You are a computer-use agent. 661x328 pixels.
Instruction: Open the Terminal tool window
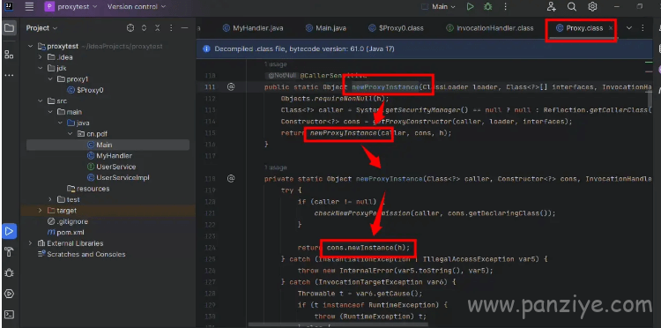[x=9, y=315]
